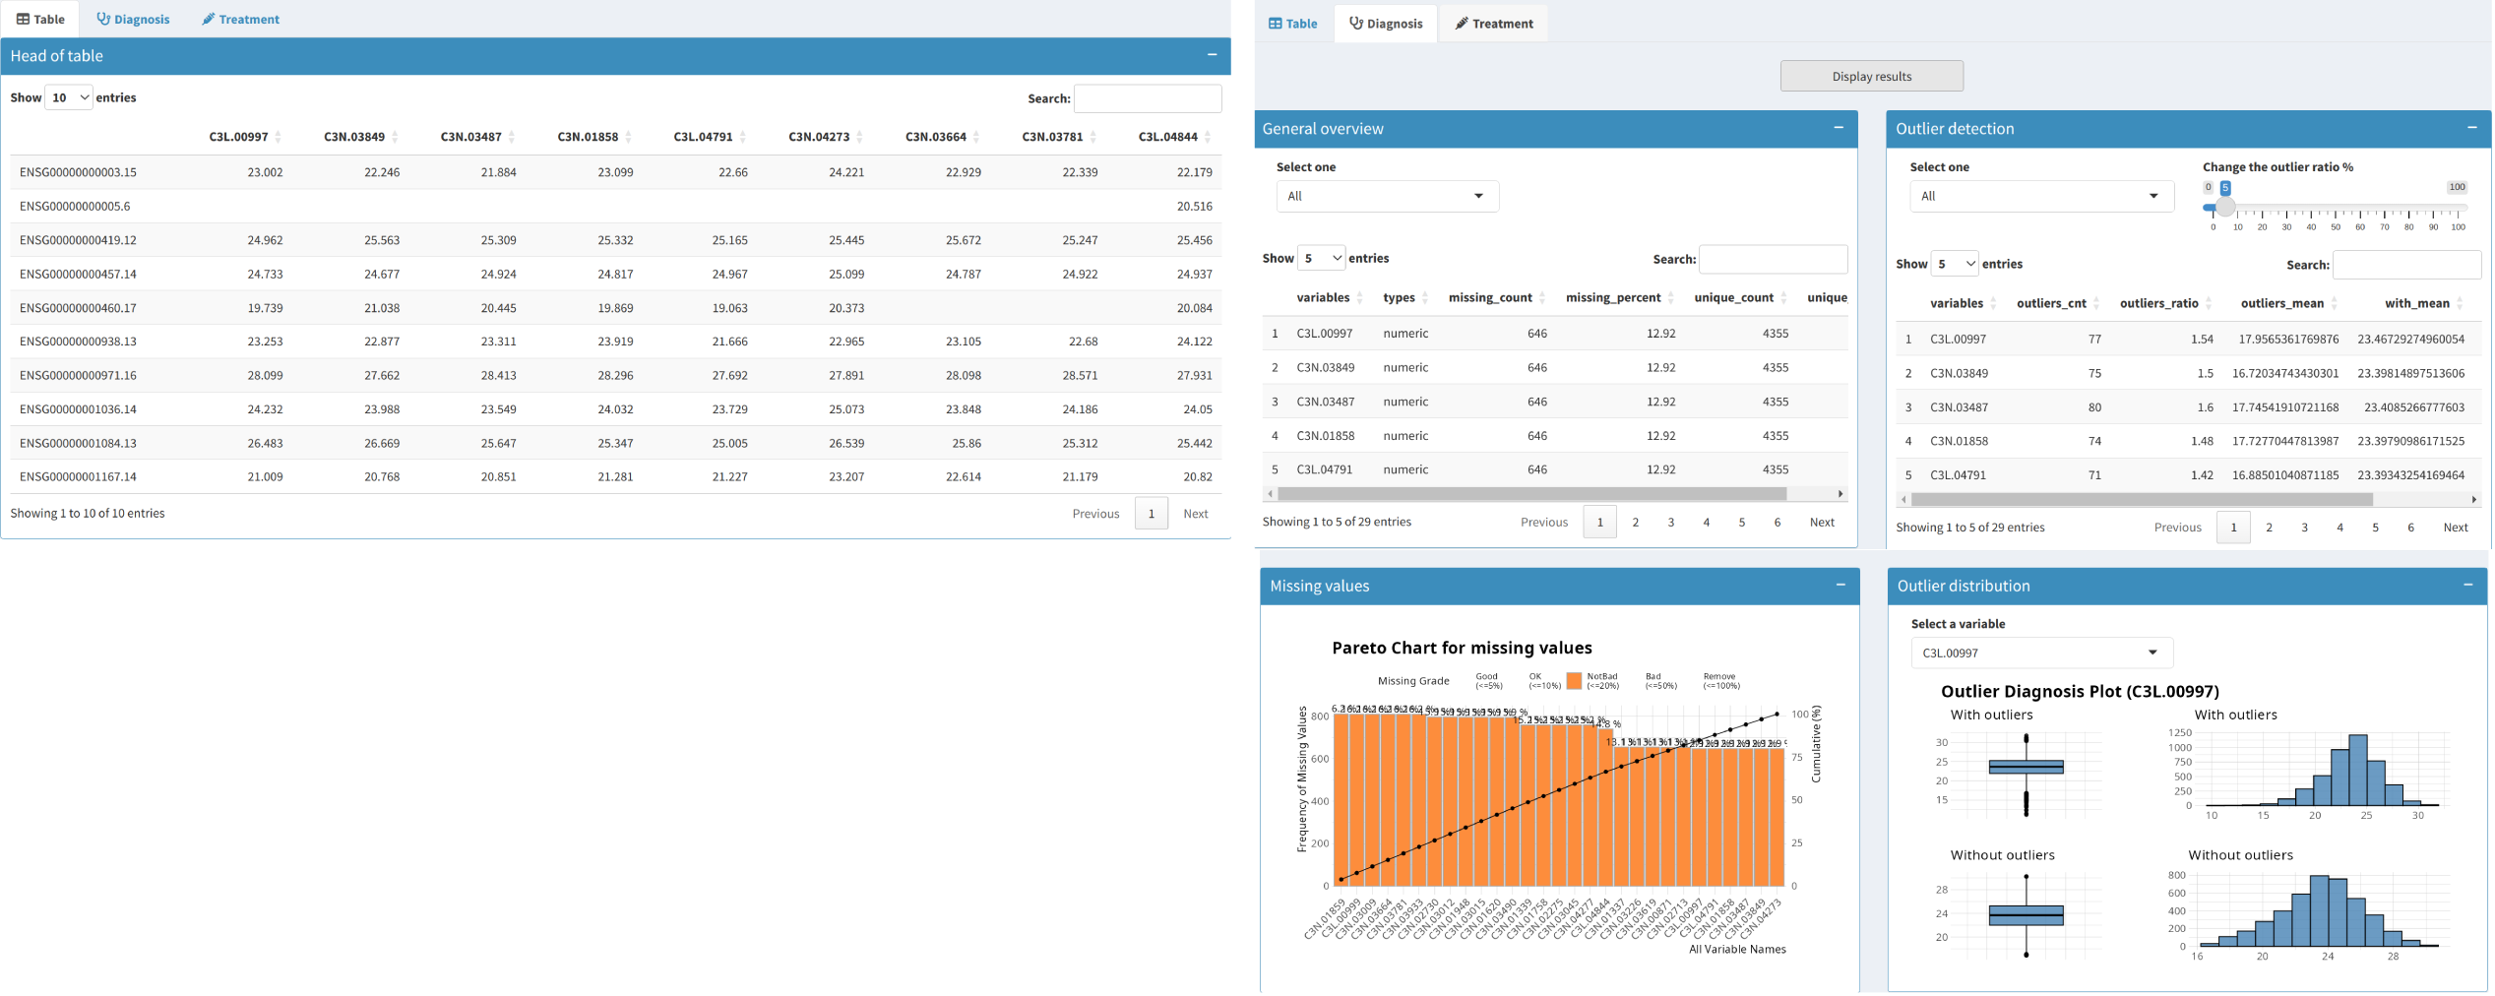Open Outlier detection Show entries dropdown
The image size is (2495, 996).
pos(1955,264)
